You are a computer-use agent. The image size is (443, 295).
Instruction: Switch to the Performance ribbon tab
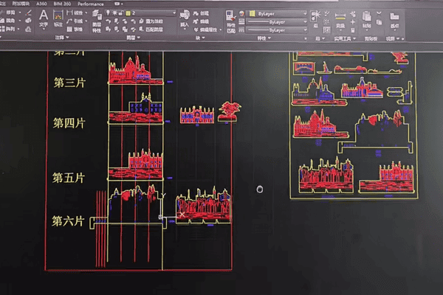(x=90, y=4)
